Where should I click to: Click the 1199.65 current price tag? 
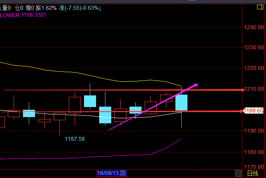[254, 111]
